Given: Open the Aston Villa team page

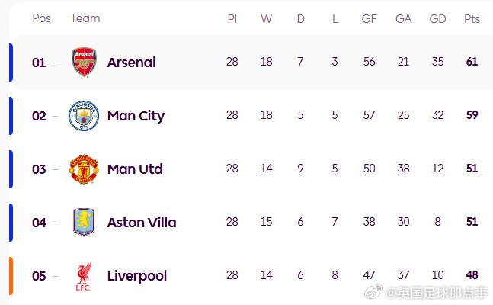Looking at the screenshot, I should (x=142, y=223).
